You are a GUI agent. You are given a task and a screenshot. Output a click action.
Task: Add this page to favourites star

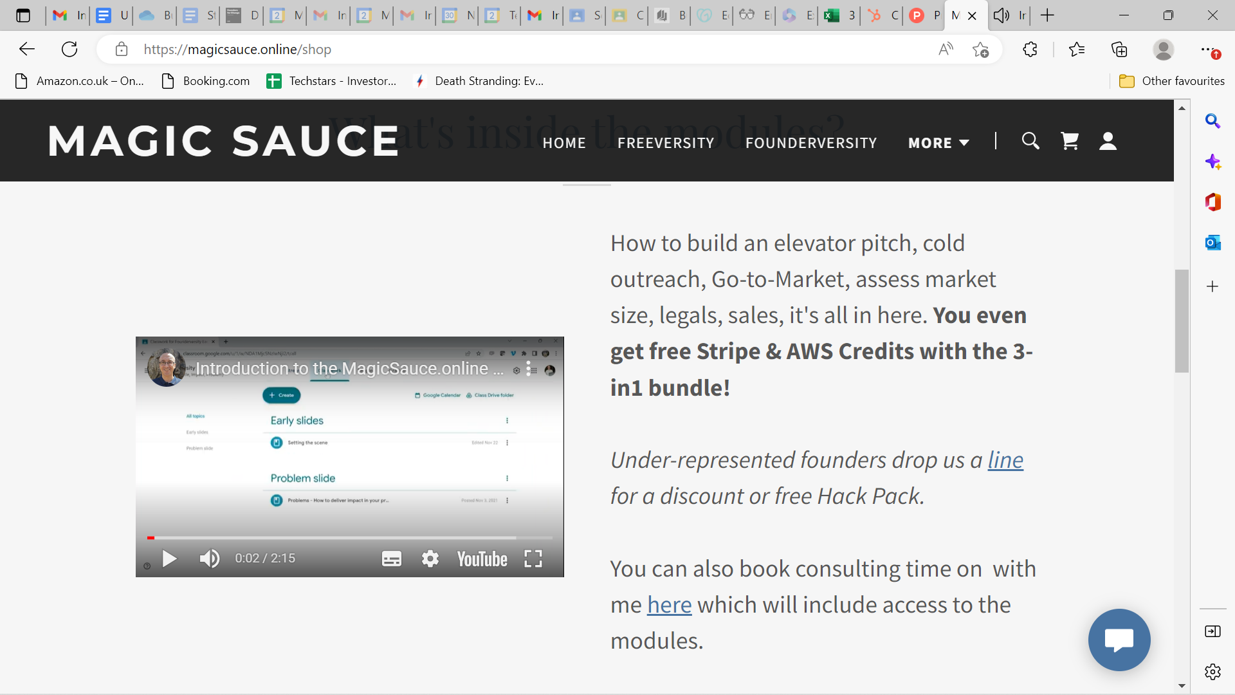pyautogui.click(x=980, y=50)
